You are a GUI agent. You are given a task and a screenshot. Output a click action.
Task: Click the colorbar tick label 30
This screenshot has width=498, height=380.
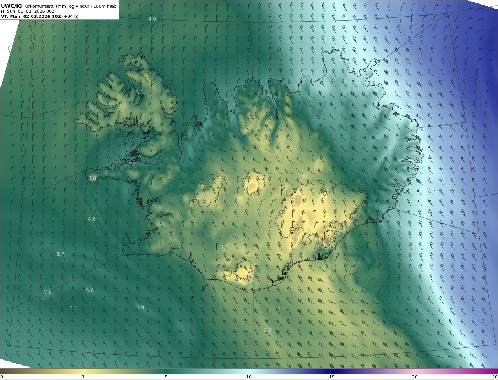click(x=415, y=377)
